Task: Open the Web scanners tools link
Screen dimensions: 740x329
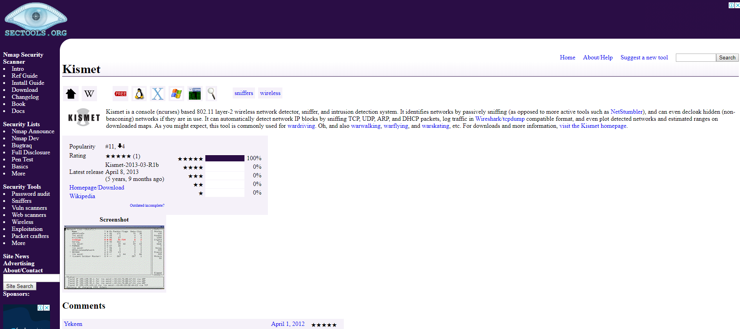Action: click(29, 215)
